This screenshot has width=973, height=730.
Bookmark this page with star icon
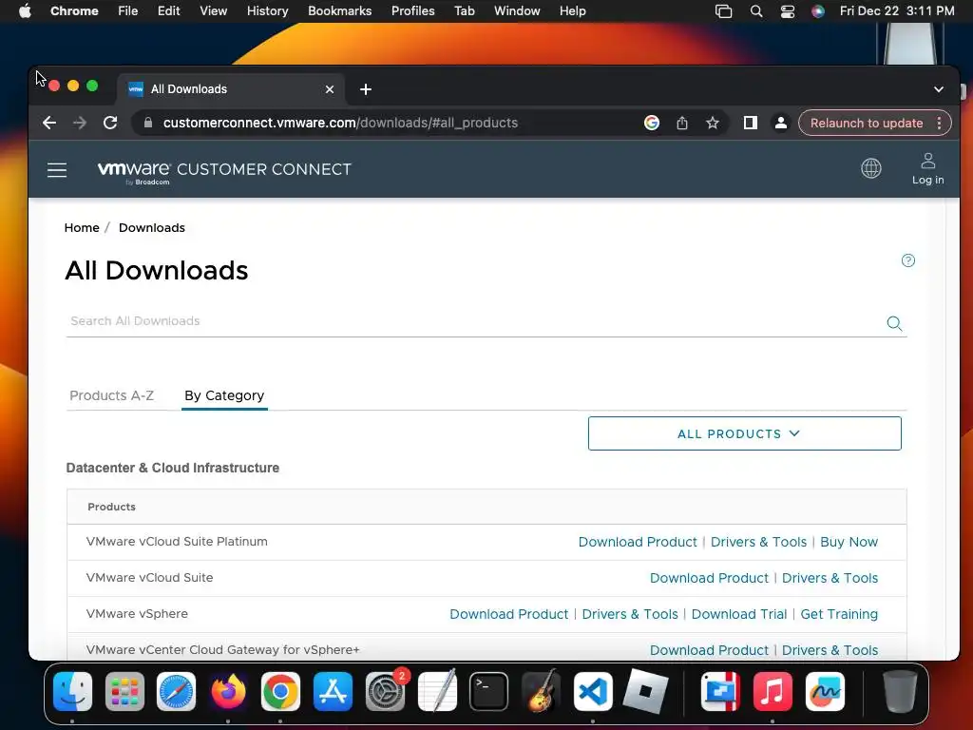tap(712, 123)
